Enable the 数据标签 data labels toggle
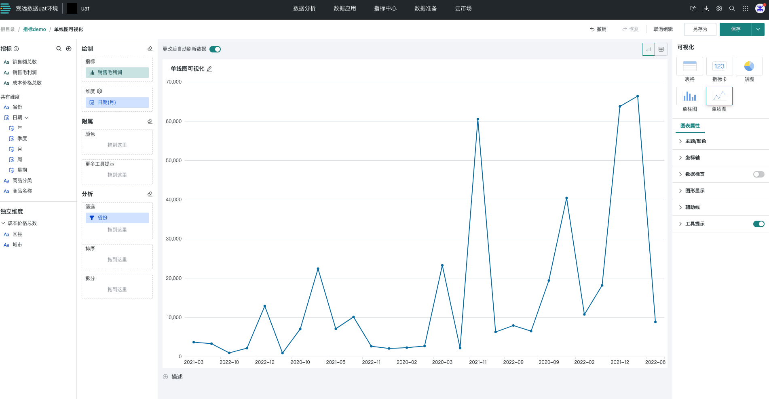This screenshot has height=399, width=769. coord(758,174)
